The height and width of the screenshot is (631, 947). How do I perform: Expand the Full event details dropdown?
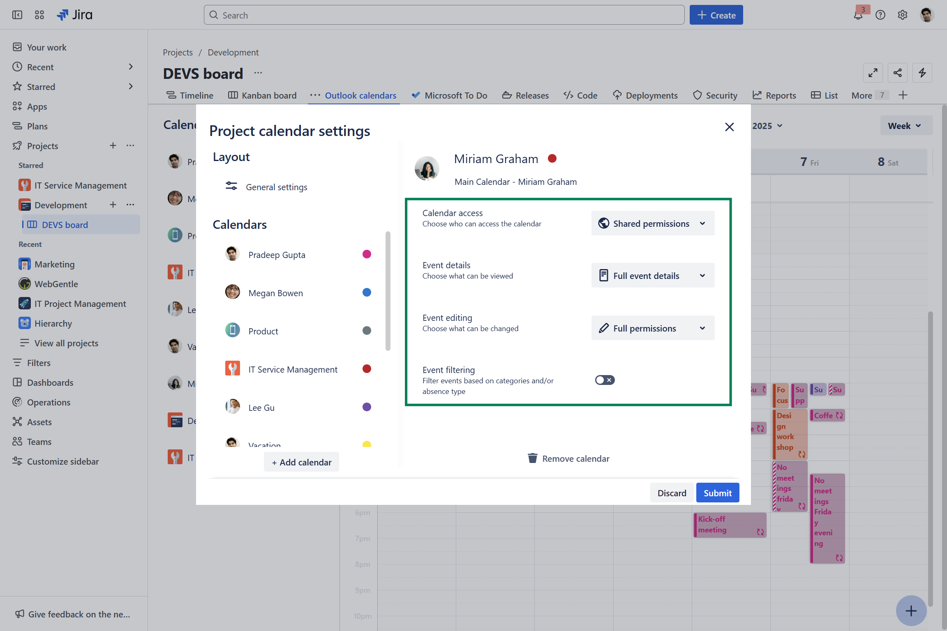(652, 276)
